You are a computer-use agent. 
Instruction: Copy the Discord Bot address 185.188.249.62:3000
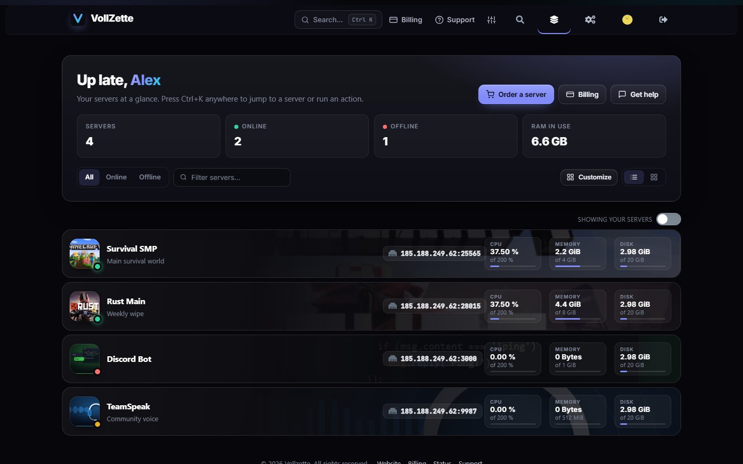pos(433,359)
